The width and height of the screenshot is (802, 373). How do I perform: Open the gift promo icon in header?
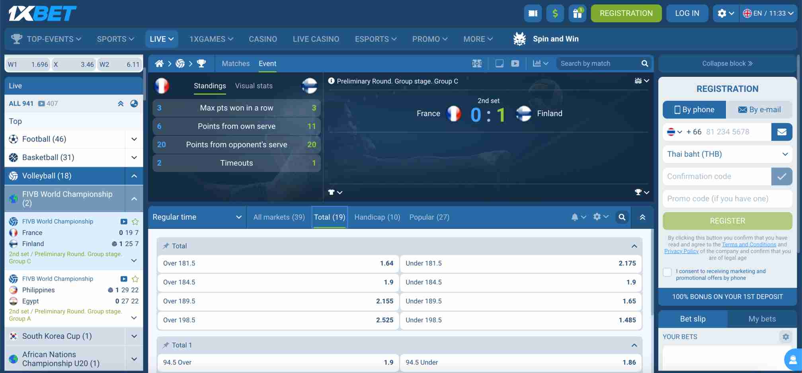(x=577, y=13)
